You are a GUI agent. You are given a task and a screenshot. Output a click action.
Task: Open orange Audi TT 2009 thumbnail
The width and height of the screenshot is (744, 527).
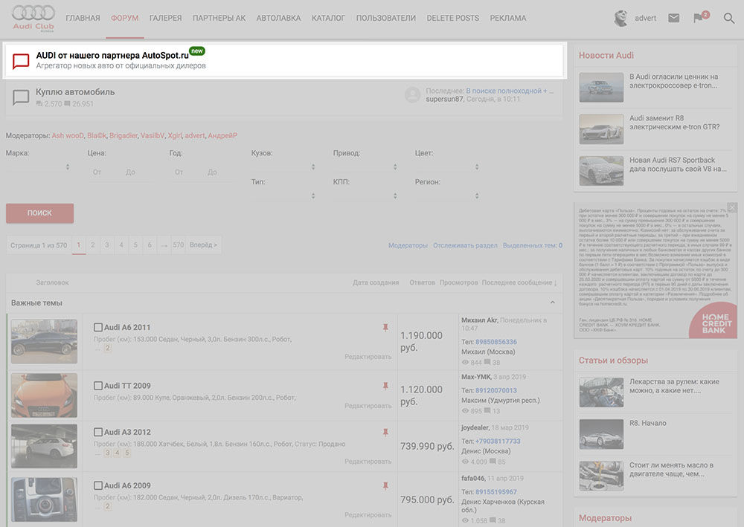click(44, 395)
